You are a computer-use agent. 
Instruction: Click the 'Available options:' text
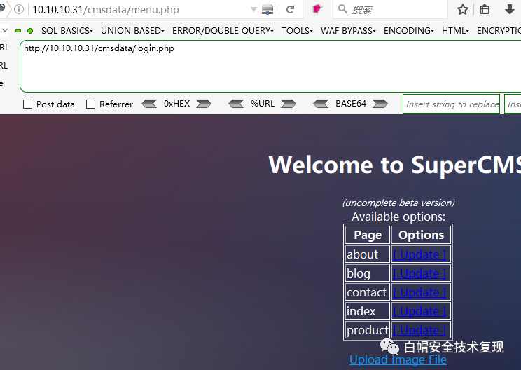tap(398, 217)
